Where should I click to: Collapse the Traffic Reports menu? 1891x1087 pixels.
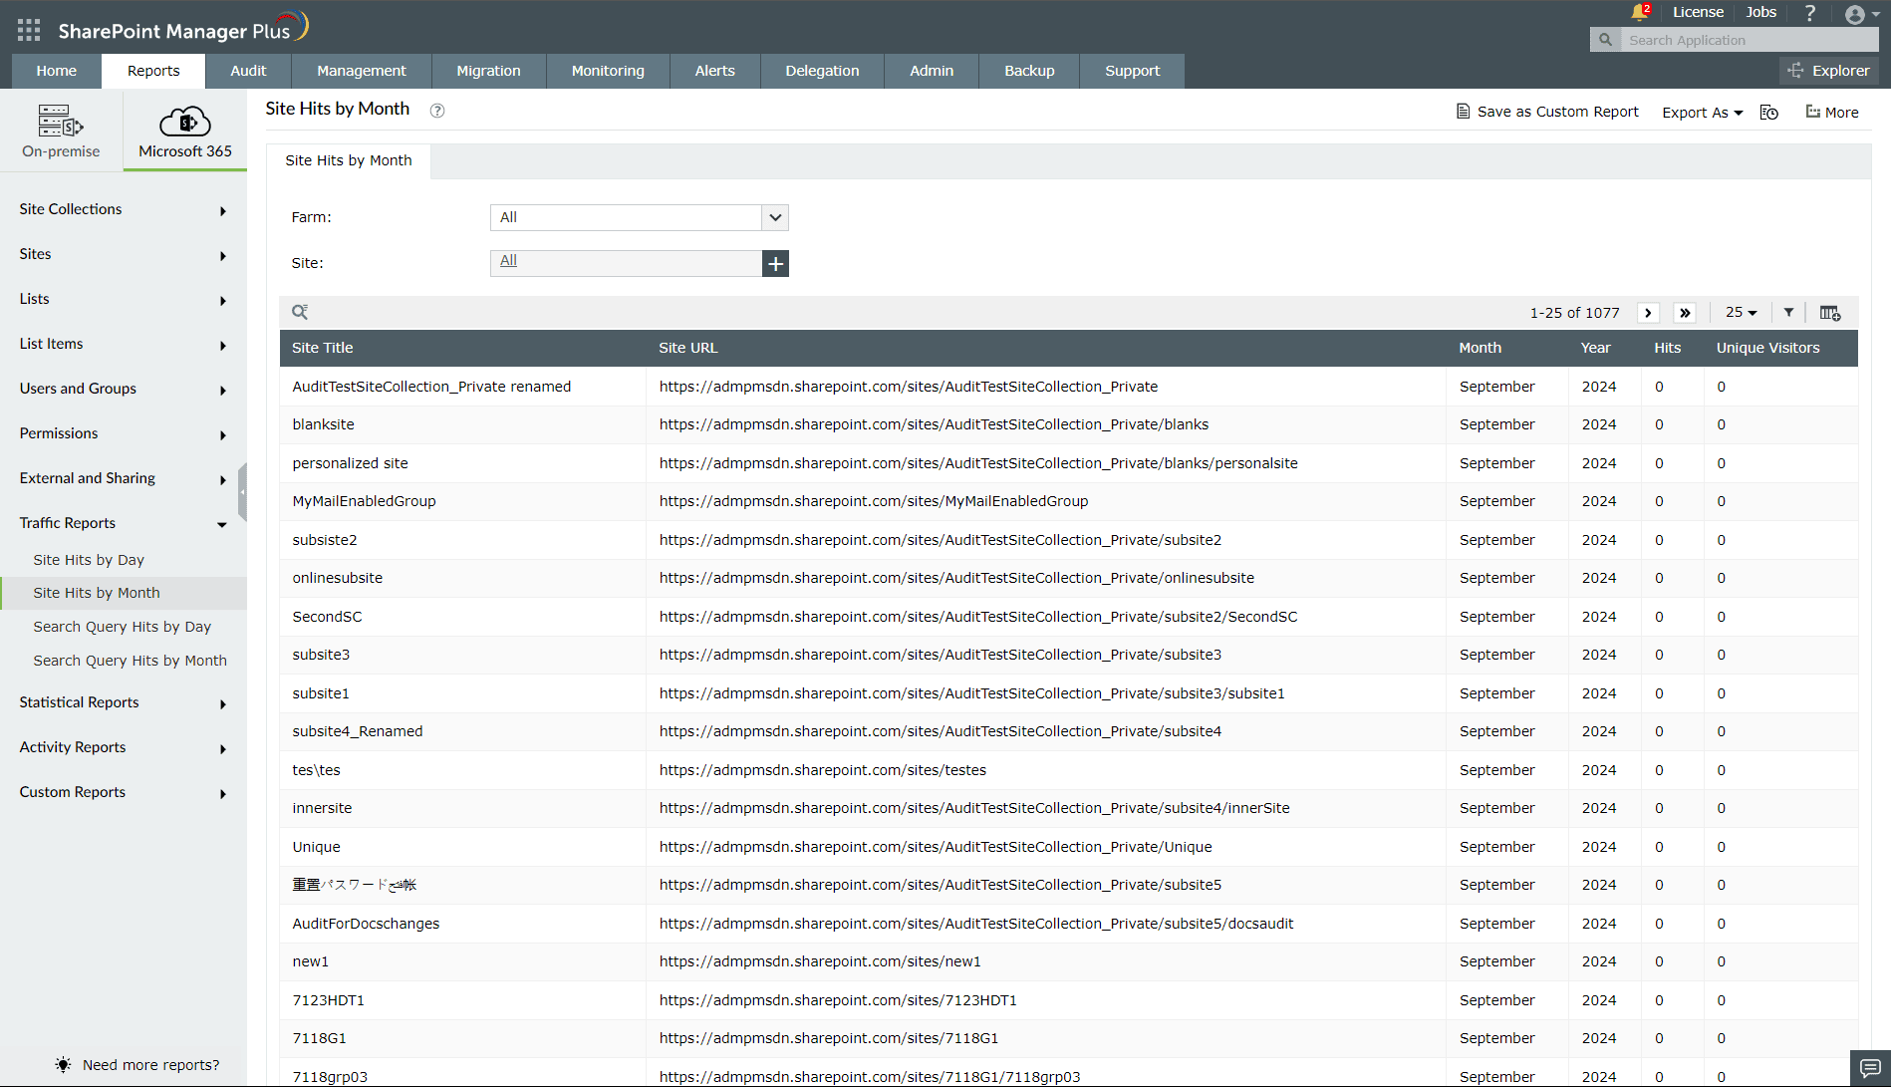point(124,523)
